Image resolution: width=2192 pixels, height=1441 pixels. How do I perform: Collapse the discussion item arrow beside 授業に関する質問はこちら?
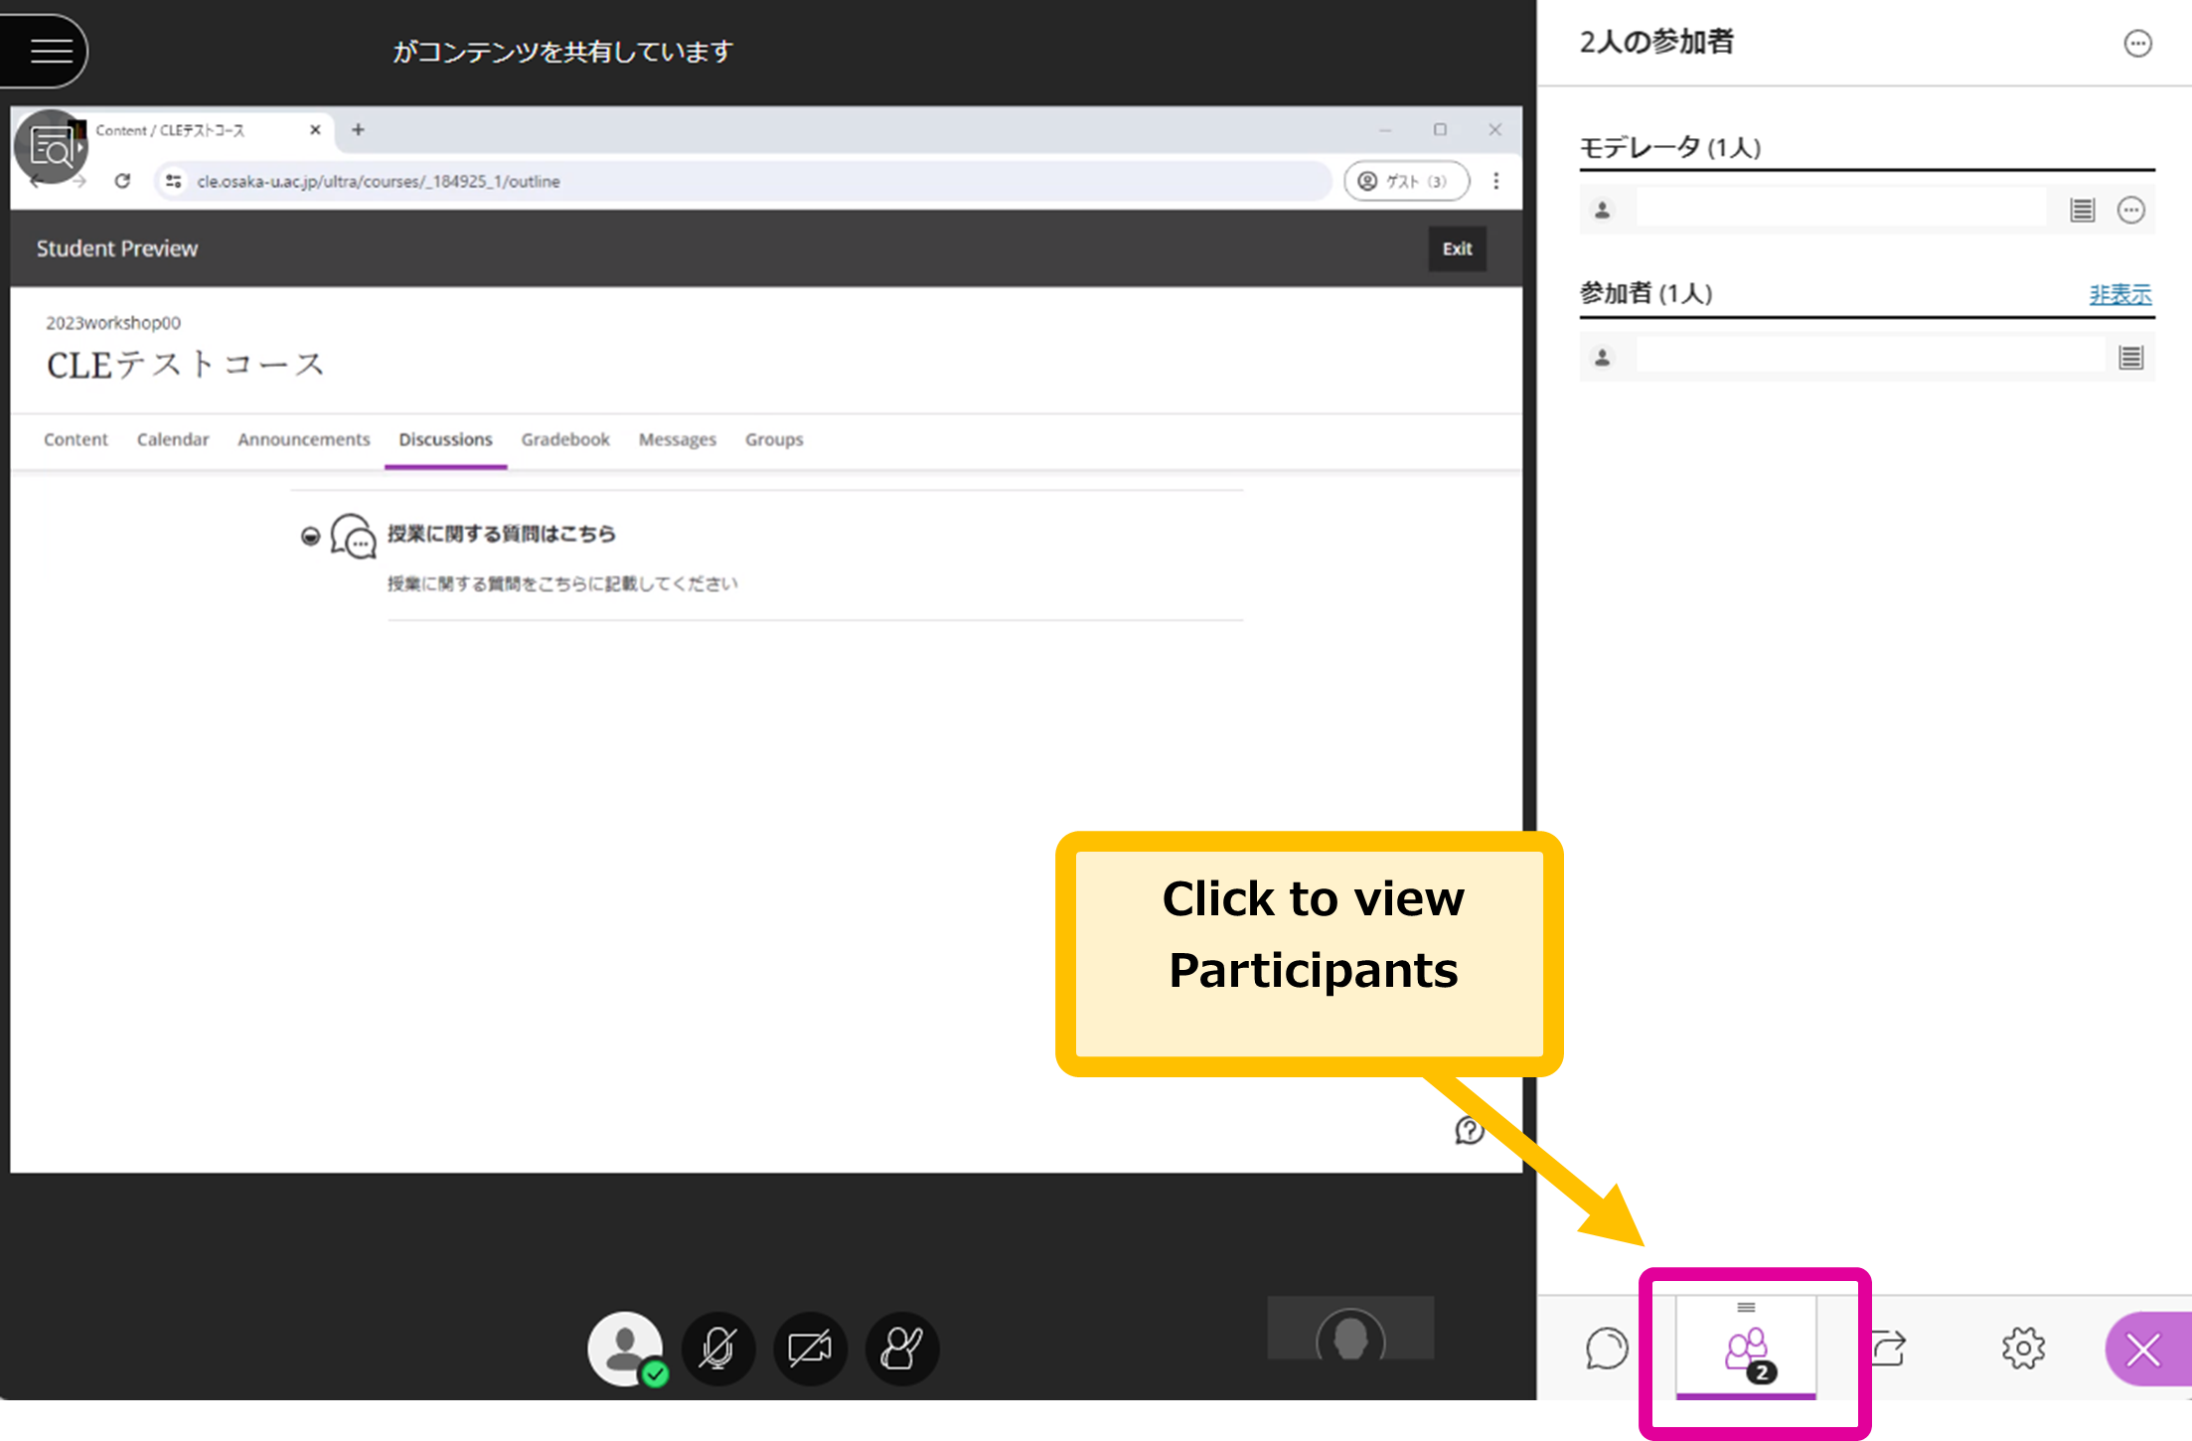[x=310, y=537]
